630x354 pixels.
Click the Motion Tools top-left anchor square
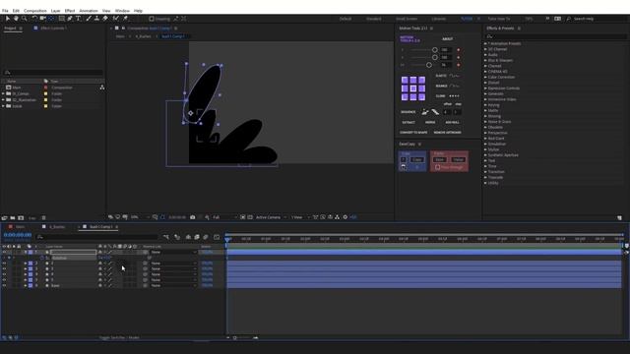pos(405,80)
